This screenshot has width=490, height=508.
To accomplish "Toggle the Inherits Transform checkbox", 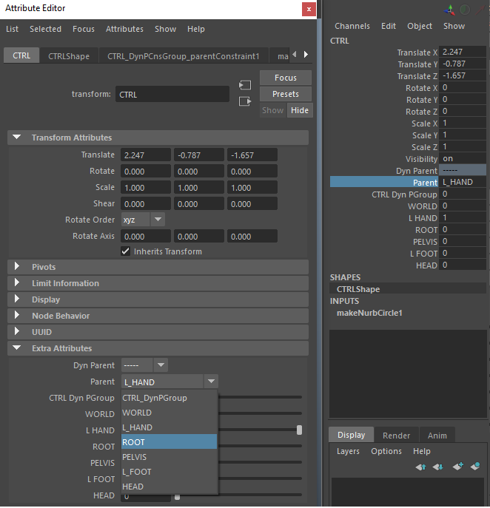I will [126, 251].
